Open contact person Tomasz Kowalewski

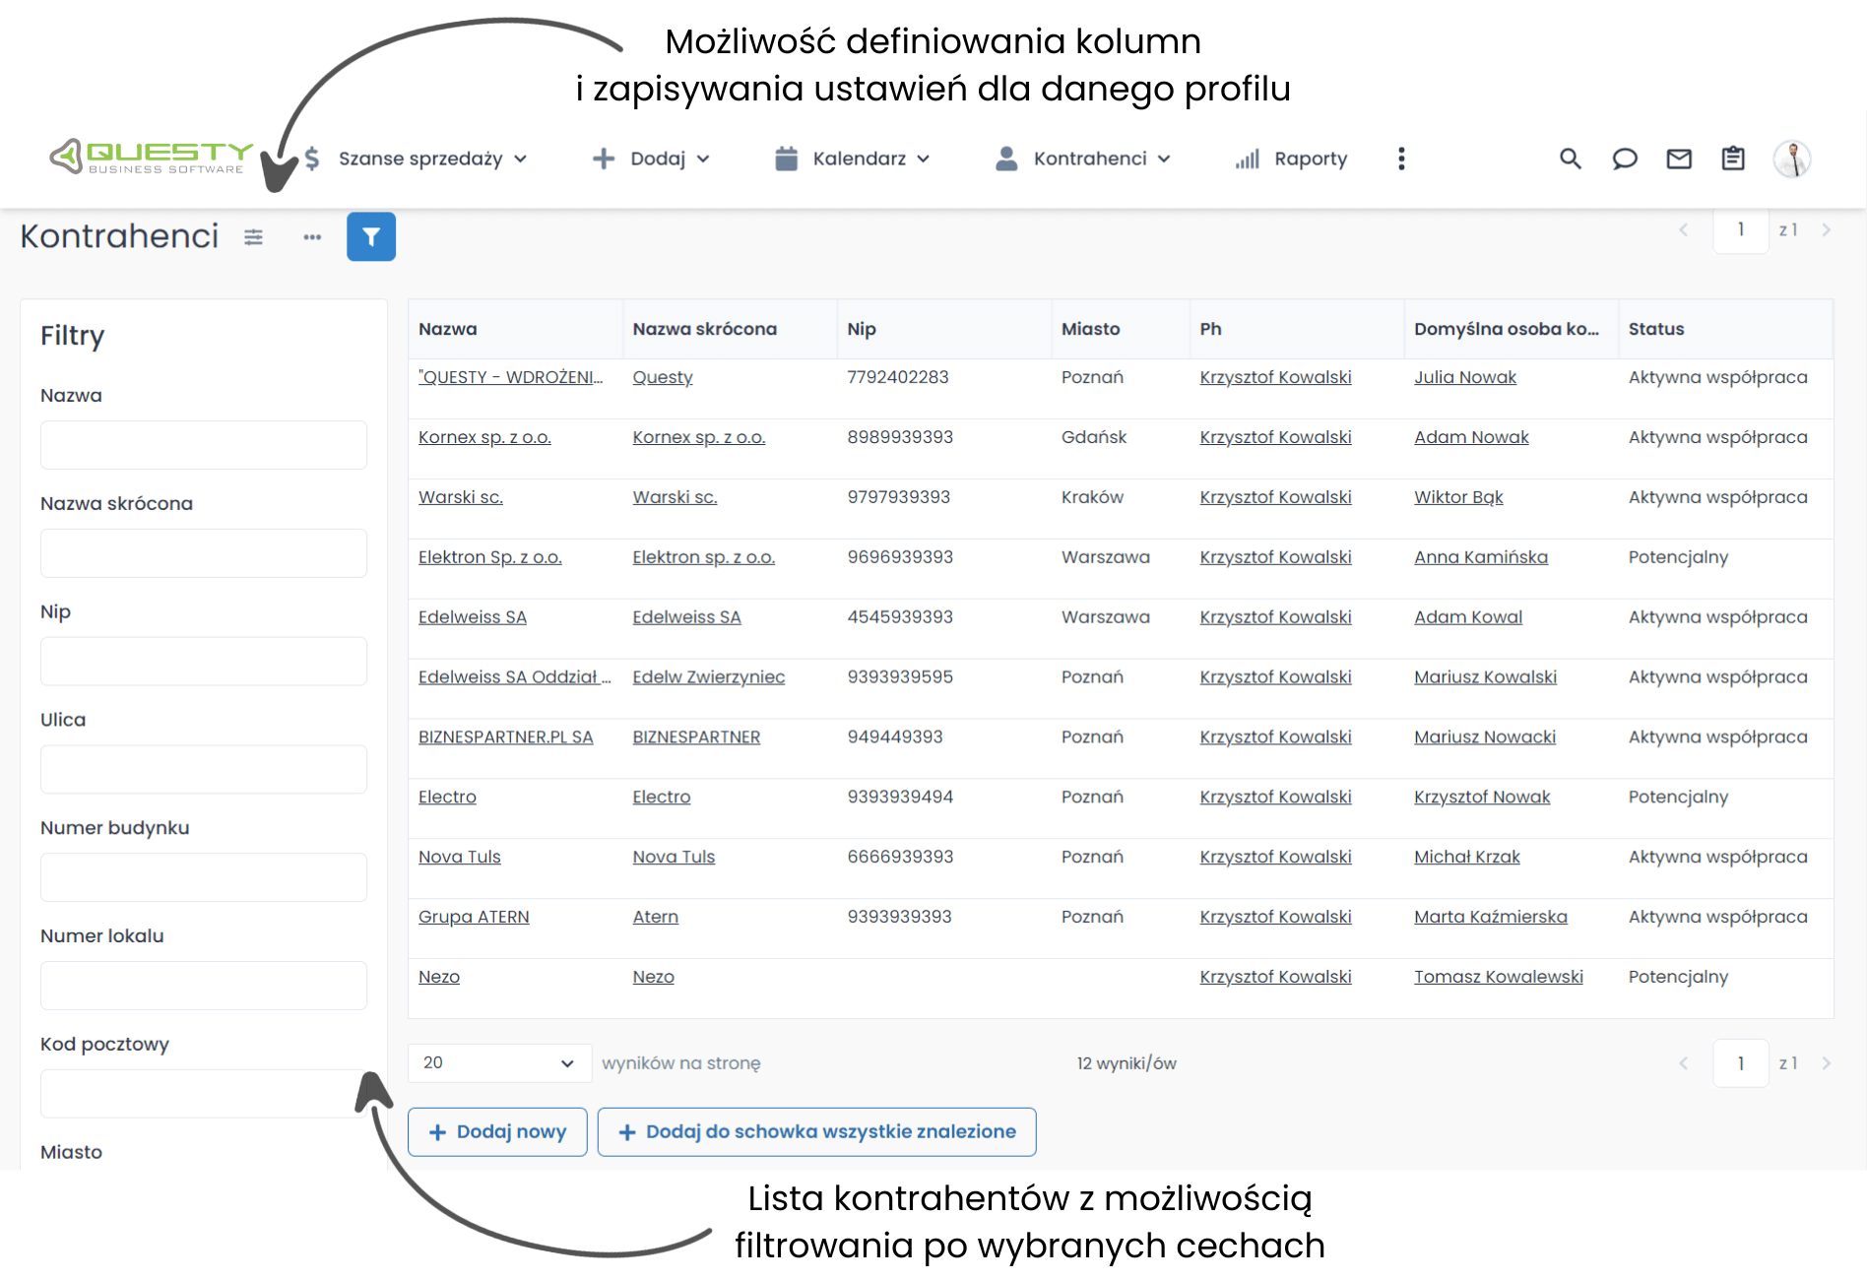click(1499, 977)
